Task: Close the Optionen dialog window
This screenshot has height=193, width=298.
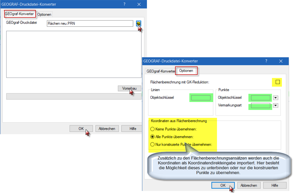Action: pyautogui.click(x=281, y=61)
